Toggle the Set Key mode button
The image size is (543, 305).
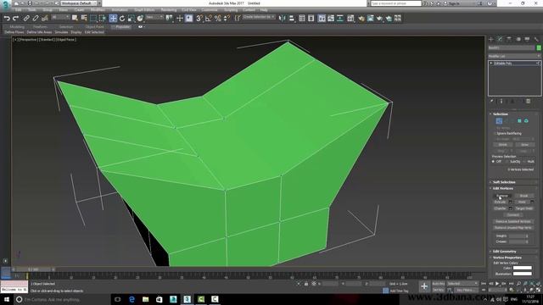point(439,290)
